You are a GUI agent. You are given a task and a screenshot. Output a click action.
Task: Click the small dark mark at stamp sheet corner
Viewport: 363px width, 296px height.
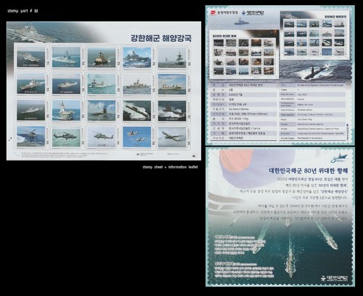(x=195, y=156)
